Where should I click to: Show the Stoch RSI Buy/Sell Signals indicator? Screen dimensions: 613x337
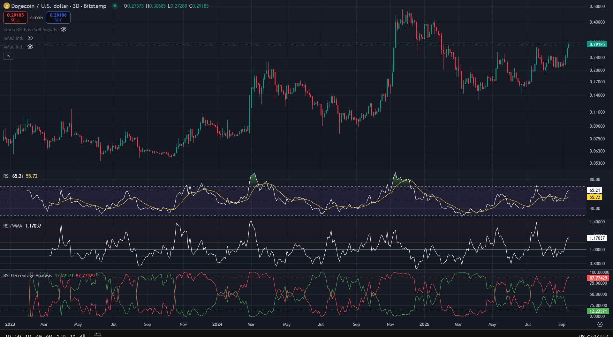(x=64, y=29)
